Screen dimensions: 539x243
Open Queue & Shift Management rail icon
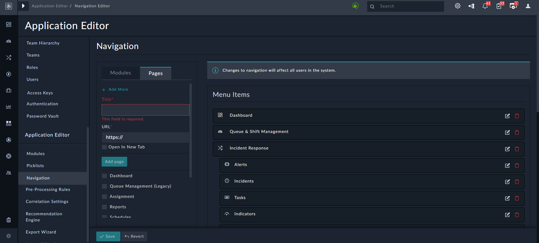[9, 41]
